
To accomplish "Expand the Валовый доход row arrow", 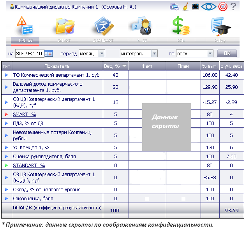I will click(6, 87).
